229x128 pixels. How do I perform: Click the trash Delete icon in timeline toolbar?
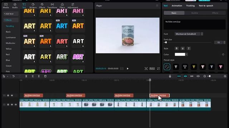click(45, 76)
